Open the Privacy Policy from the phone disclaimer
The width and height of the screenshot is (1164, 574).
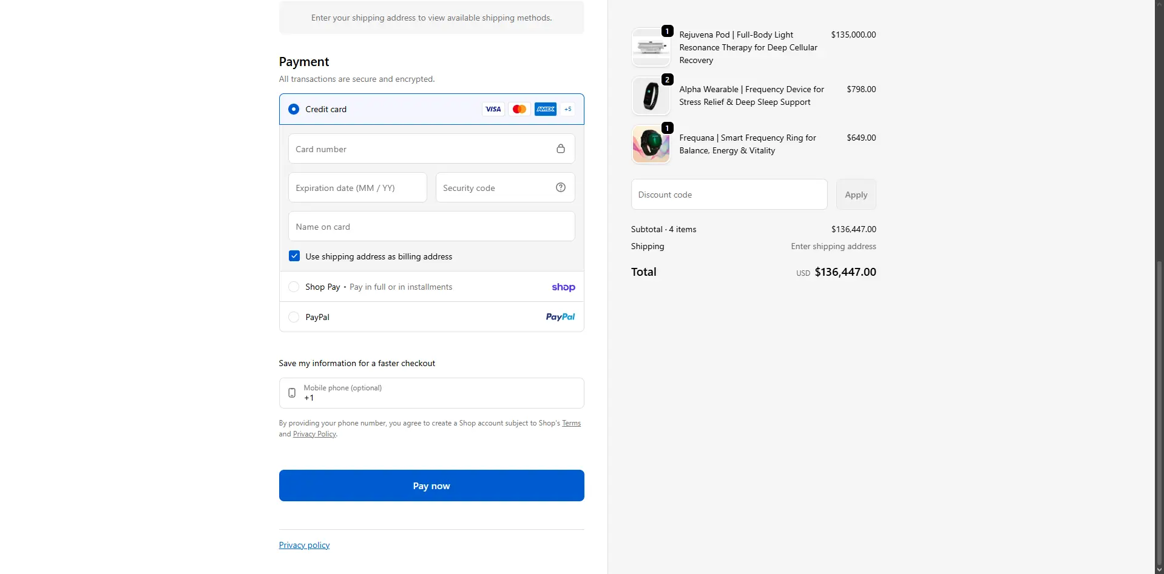(313, 433)
